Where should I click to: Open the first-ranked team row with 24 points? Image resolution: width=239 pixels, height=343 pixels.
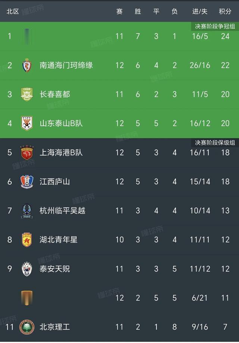point(119,36)
